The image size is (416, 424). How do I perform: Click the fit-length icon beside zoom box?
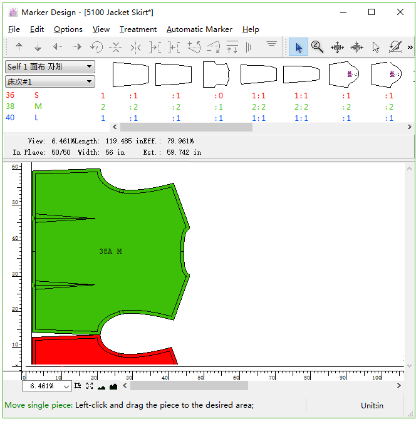click(x=78, y=386)
